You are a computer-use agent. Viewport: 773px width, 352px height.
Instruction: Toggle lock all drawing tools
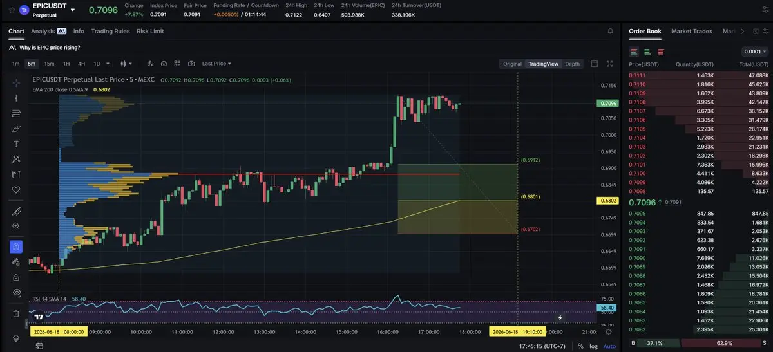click(x=16, y=277)
